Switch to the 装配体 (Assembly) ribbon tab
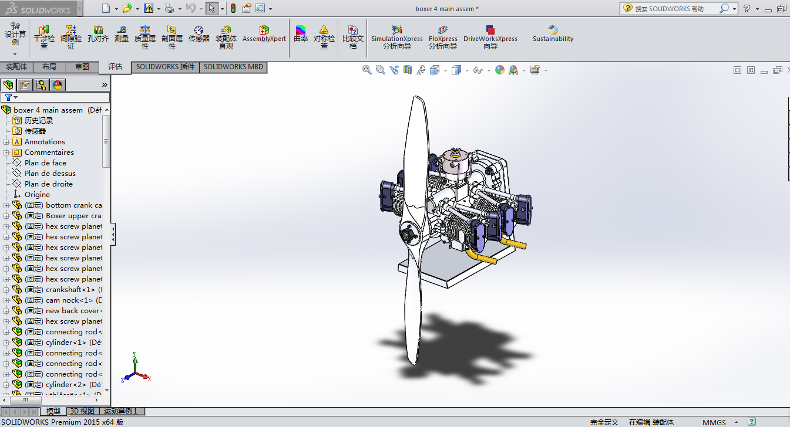790x427 pixels. [x=16, y=67]
